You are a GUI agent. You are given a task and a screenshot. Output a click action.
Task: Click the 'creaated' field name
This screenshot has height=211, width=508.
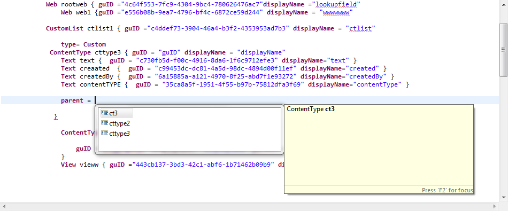coord(95,68)
